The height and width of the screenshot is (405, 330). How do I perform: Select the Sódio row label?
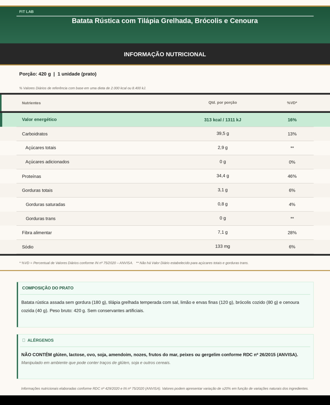28,247
